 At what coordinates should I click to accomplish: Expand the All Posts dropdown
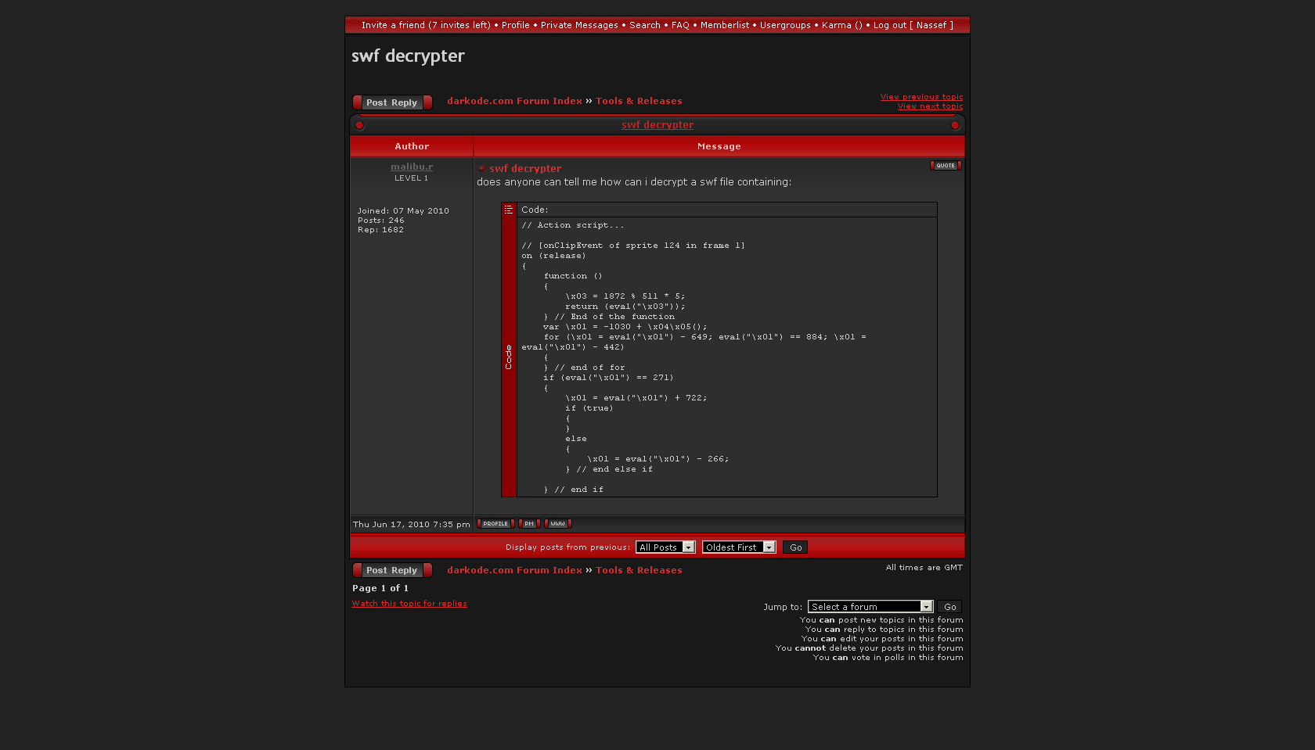[665, 547]
